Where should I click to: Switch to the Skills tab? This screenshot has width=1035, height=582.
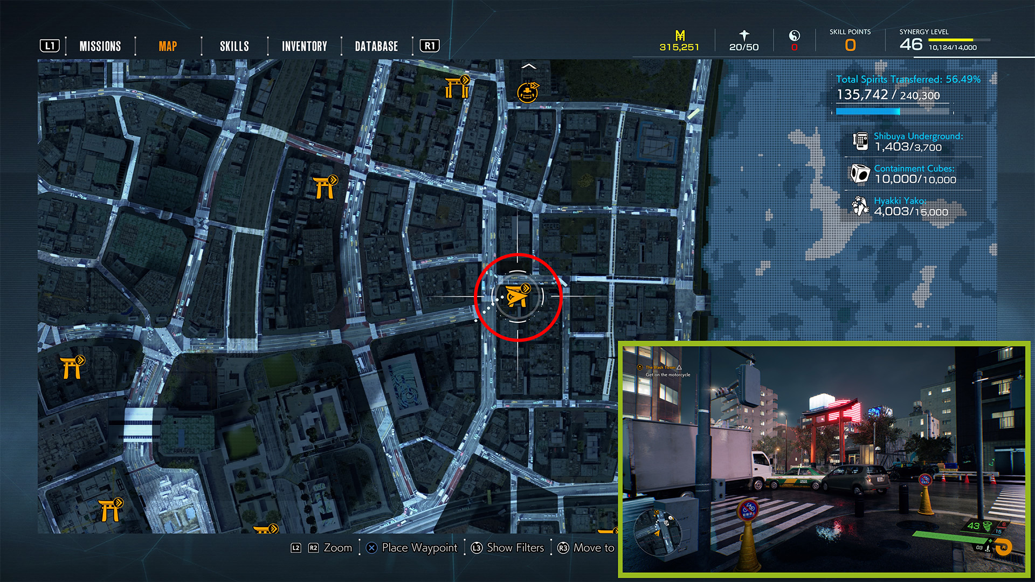(234, 46)
